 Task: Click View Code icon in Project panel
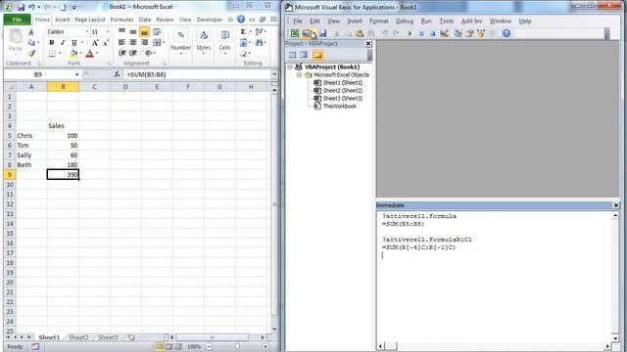tap(293, 55)
